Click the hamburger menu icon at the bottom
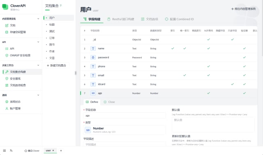 click(5, 150)
